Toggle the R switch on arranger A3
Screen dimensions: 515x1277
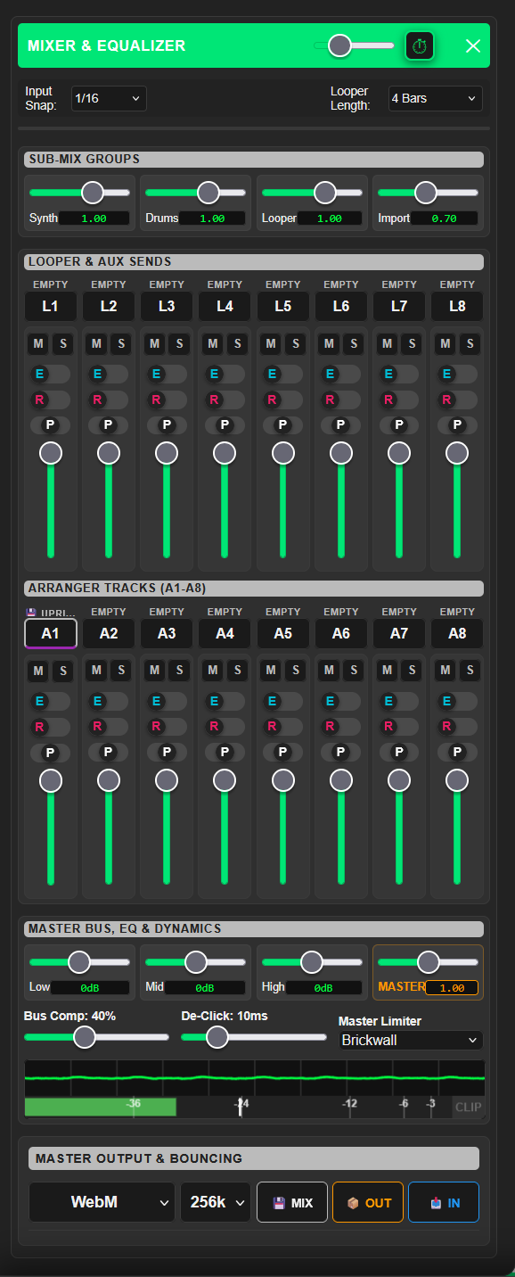[x=167, y=727]
